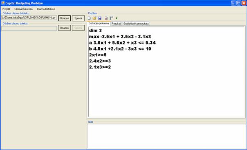Click the '2.1x3>=2' line
Image resolution: width=247 pixels, height=150 pixels.
tap(100, 67)
